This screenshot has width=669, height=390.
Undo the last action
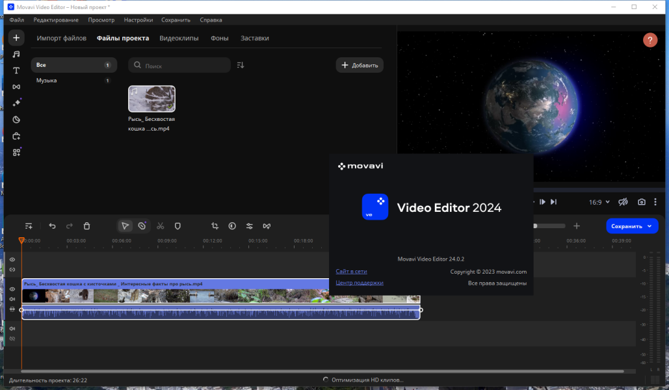(52, 226)
